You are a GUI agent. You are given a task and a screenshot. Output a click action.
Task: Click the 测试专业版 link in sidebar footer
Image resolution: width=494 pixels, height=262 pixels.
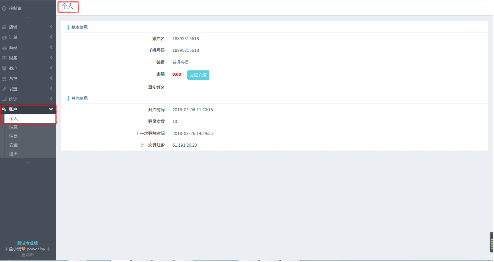[27, 243]
